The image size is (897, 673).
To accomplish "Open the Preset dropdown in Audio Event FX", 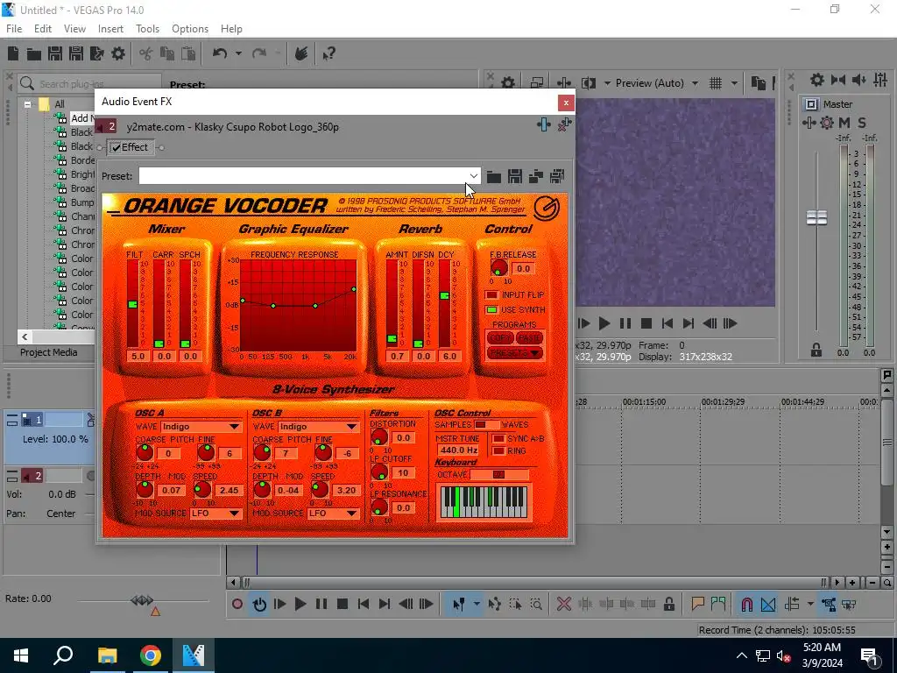I will [474, 175].
